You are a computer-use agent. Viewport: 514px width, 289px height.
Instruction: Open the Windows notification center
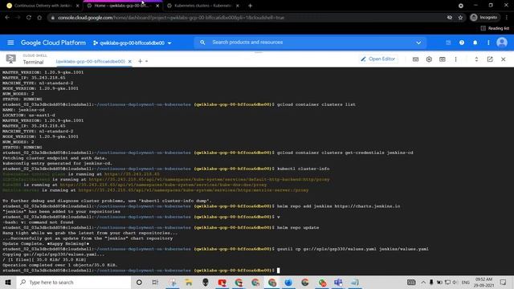(x=504, y=282)
